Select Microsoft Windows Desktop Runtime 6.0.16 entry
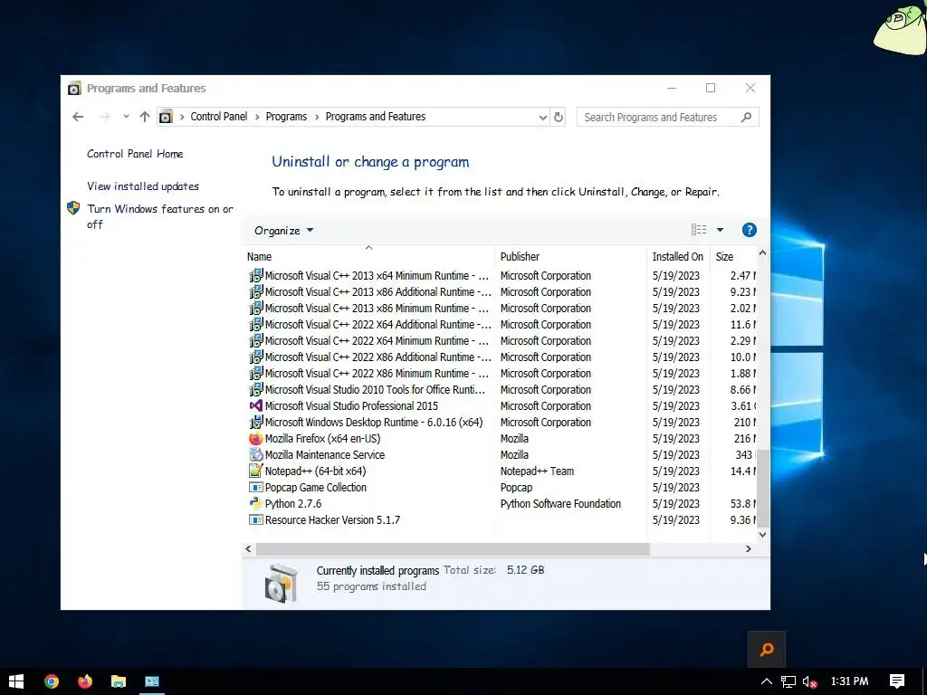 tap(374, 423)
